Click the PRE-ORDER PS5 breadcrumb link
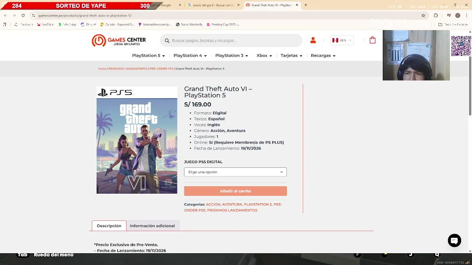472x265 pixels. (162, 69)
